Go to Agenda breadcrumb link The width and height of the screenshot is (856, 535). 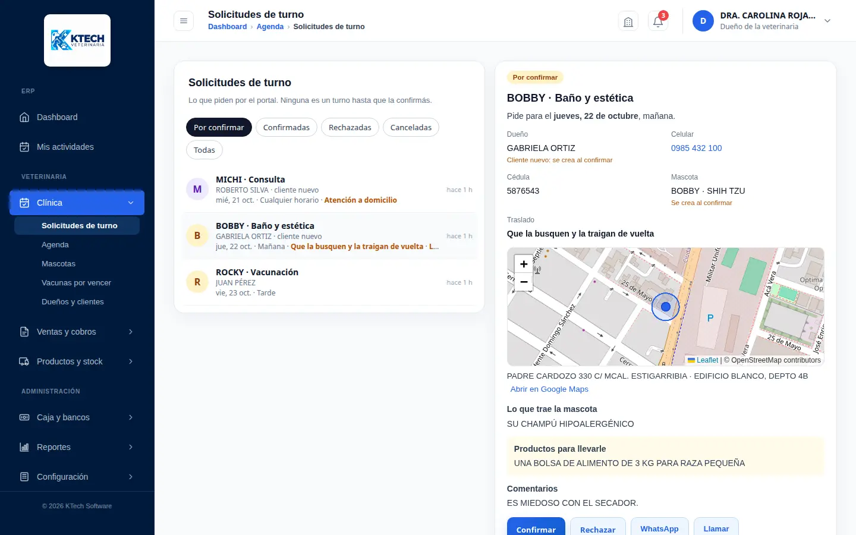pyautogui.click(x=270, y=26)
